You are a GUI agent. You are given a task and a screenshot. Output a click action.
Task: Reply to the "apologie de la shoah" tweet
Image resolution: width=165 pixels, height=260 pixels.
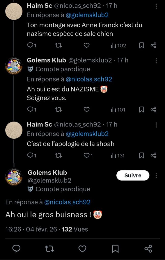click(30, 155)
